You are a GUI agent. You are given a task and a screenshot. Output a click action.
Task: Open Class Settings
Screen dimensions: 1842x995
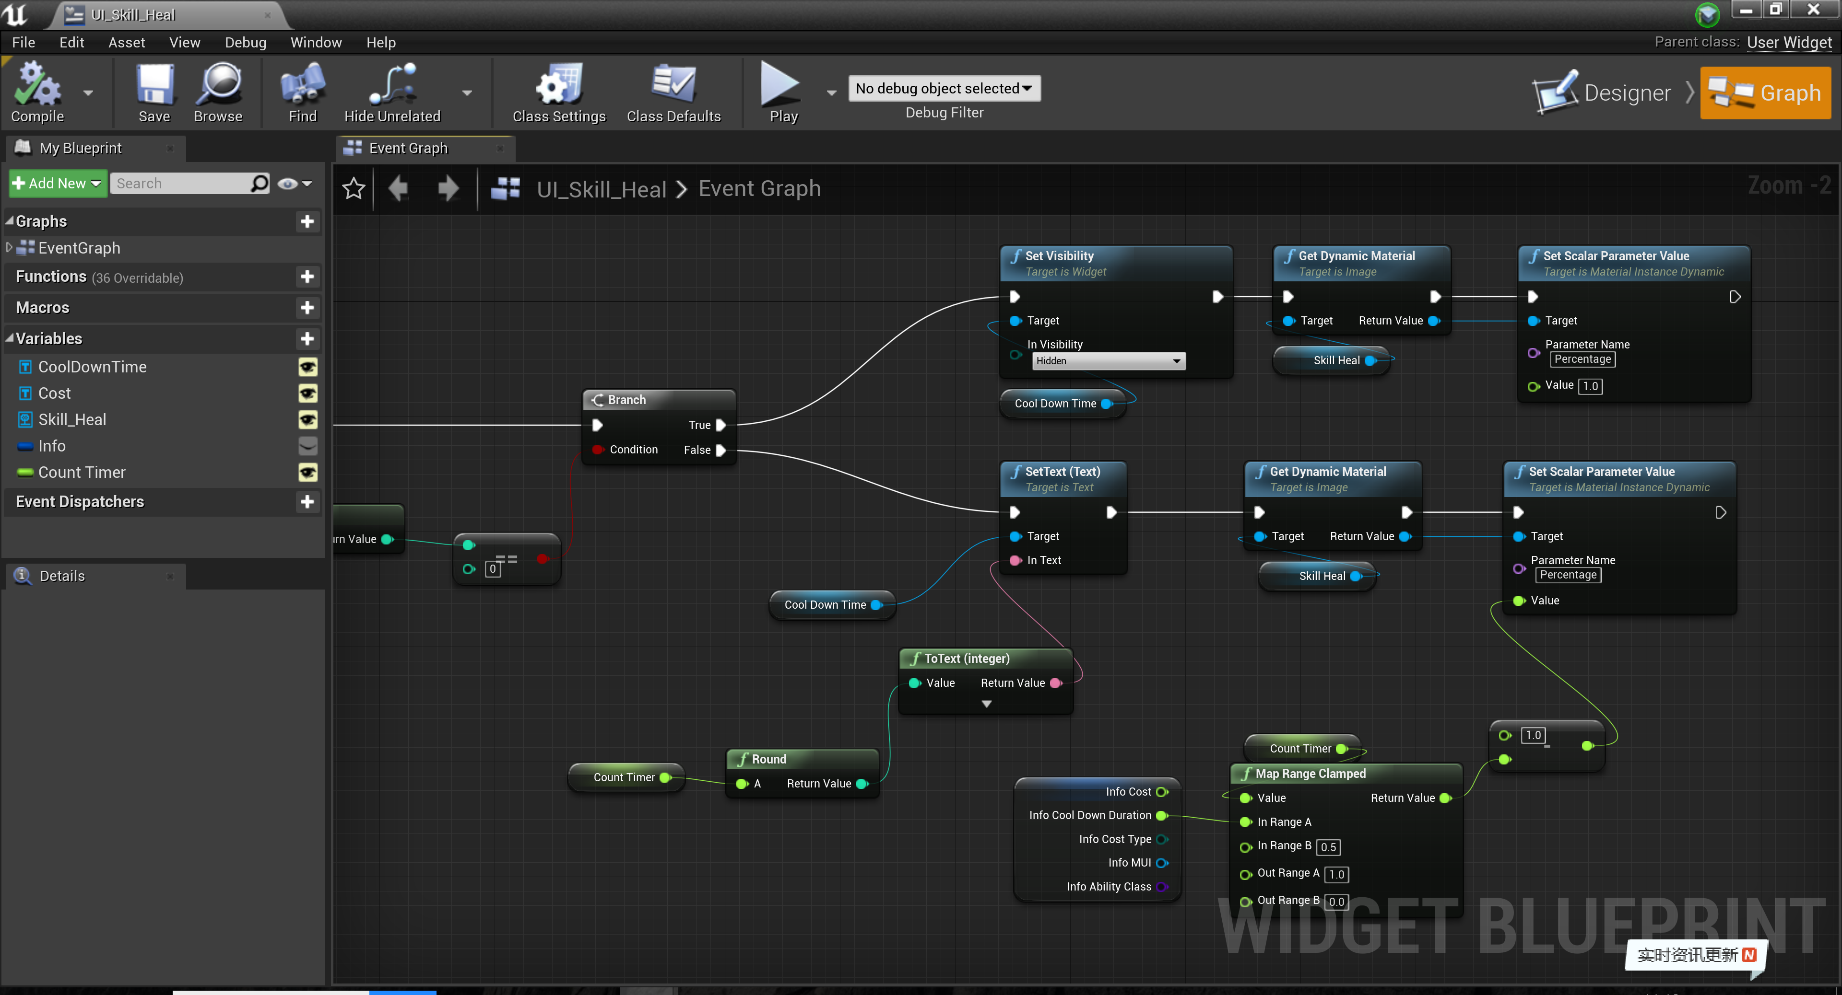click(558, 92)
